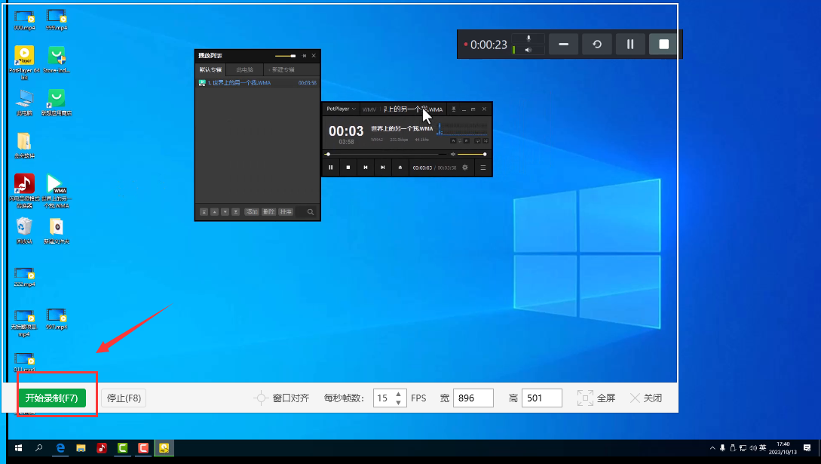This screenshot has height=464, width=821.
Task: Open the PotPlayer main menu dropdown
Action: pos(341,109)
